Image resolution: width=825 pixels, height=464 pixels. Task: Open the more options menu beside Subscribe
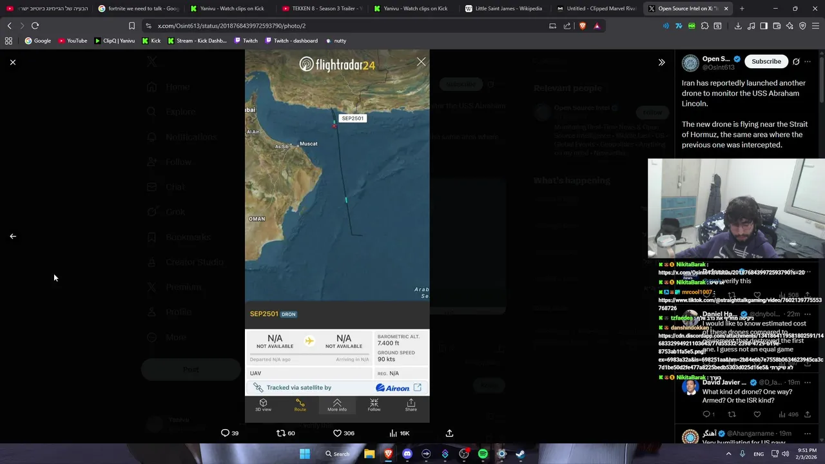pos(808,62)
